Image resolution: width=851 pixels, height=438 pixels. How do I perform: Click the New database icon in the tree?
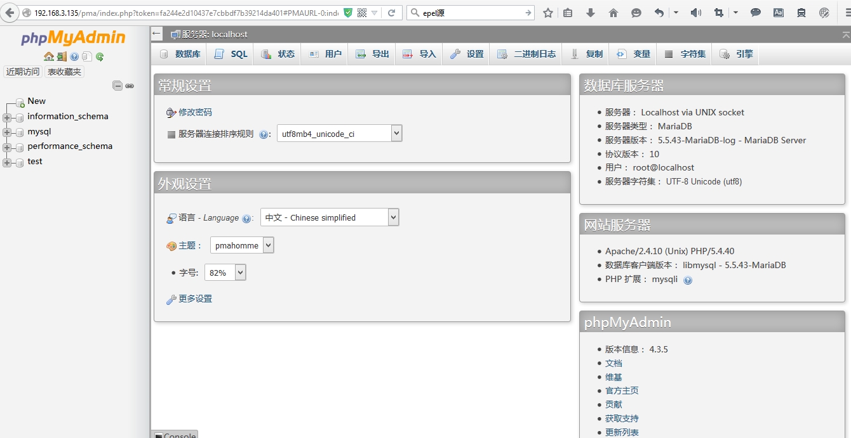pos(20,102)
